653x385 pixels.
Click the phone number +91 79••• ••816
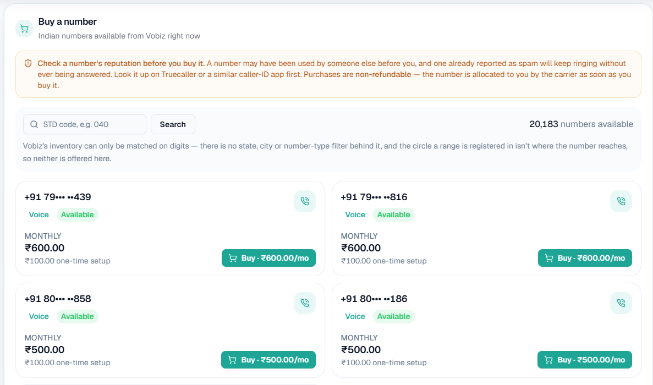[x=374, y=197]
